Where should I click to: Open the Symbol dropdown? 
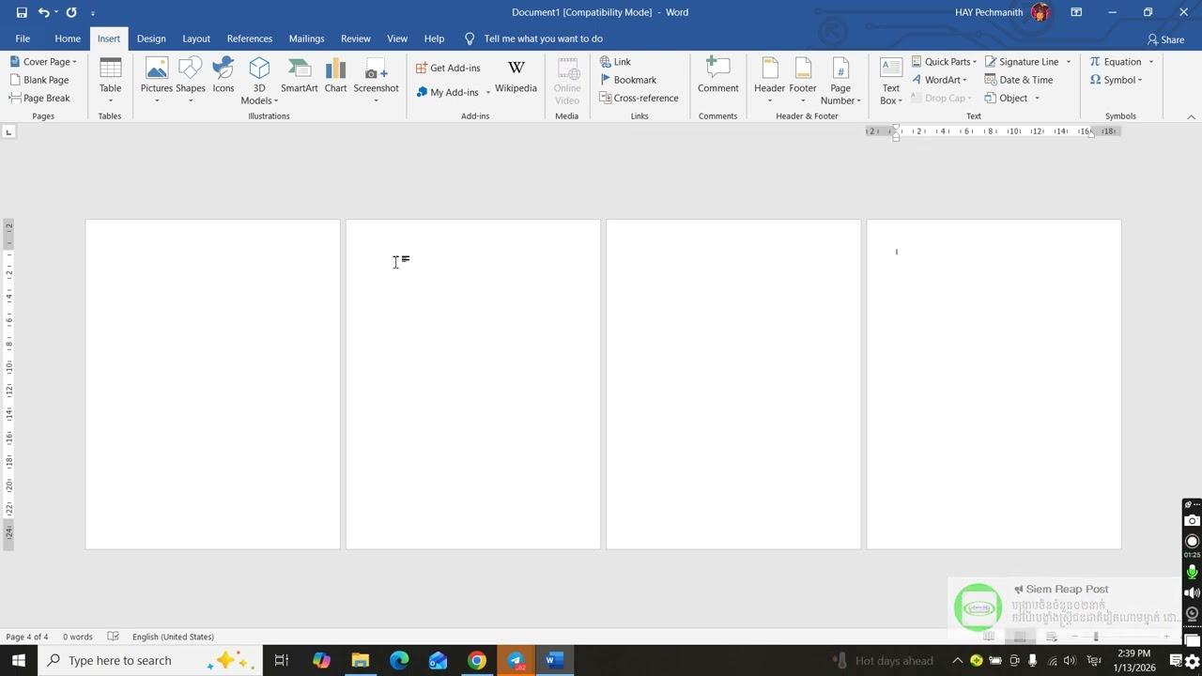(x=1116, y=80)
